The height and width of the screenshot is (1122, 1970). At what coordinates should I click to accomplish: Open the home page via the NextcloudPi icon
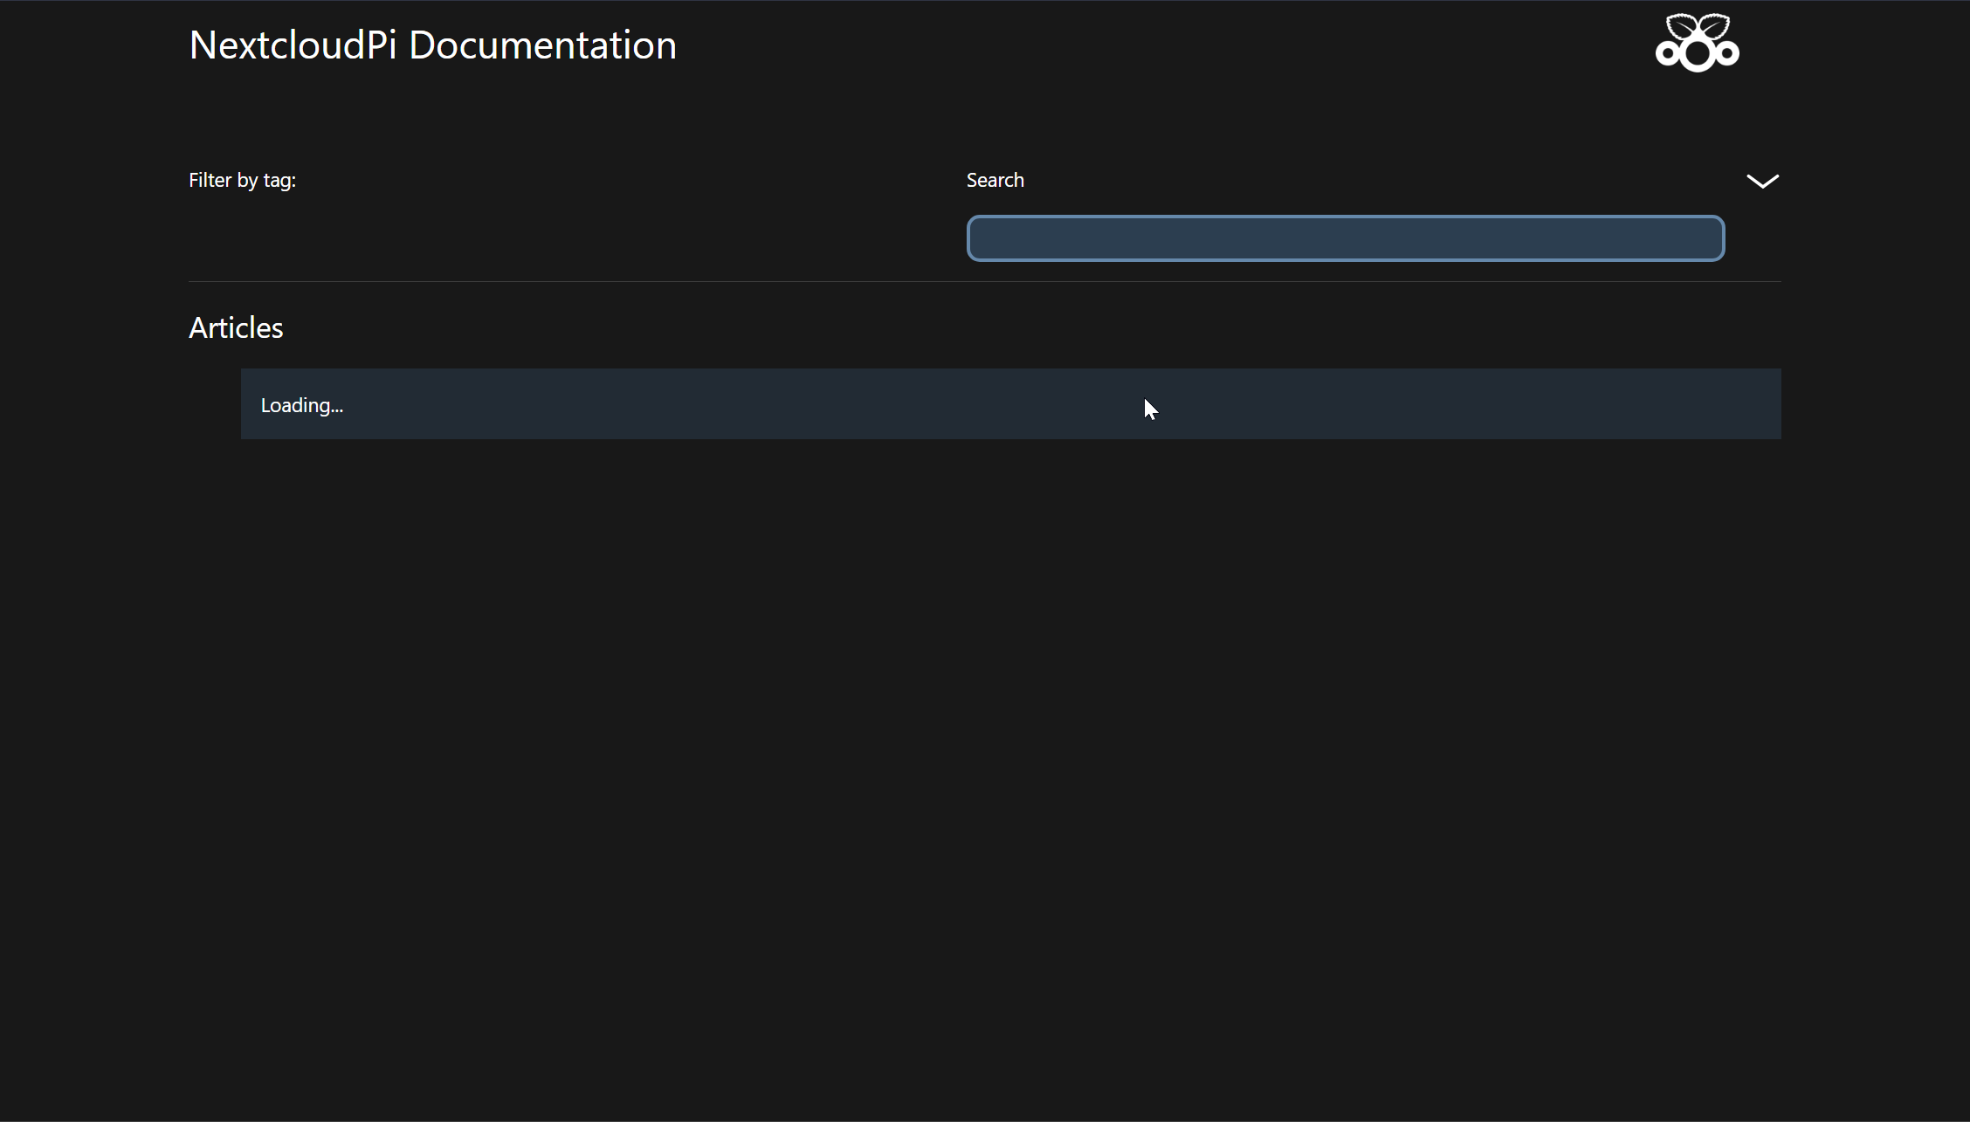tap(1695, 42)
